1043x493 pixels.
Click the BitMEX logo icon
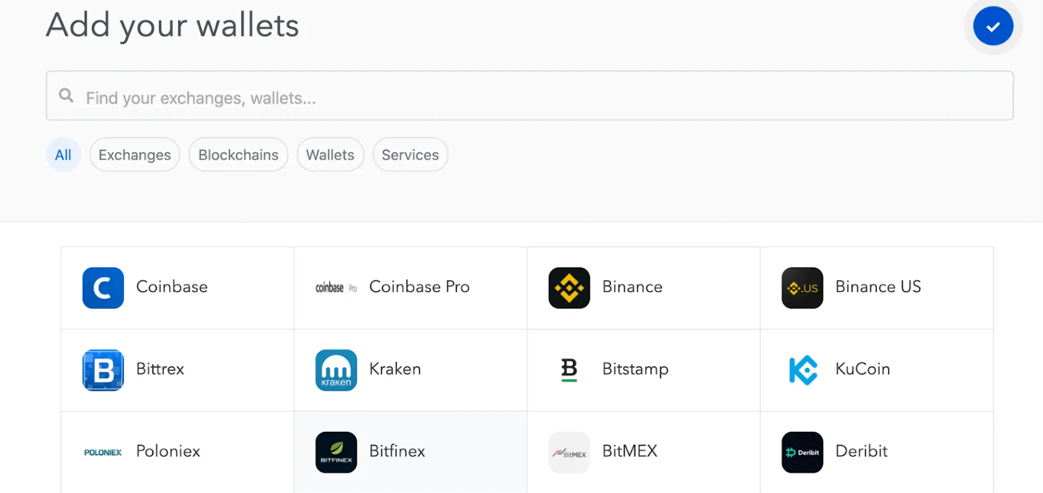569,452
